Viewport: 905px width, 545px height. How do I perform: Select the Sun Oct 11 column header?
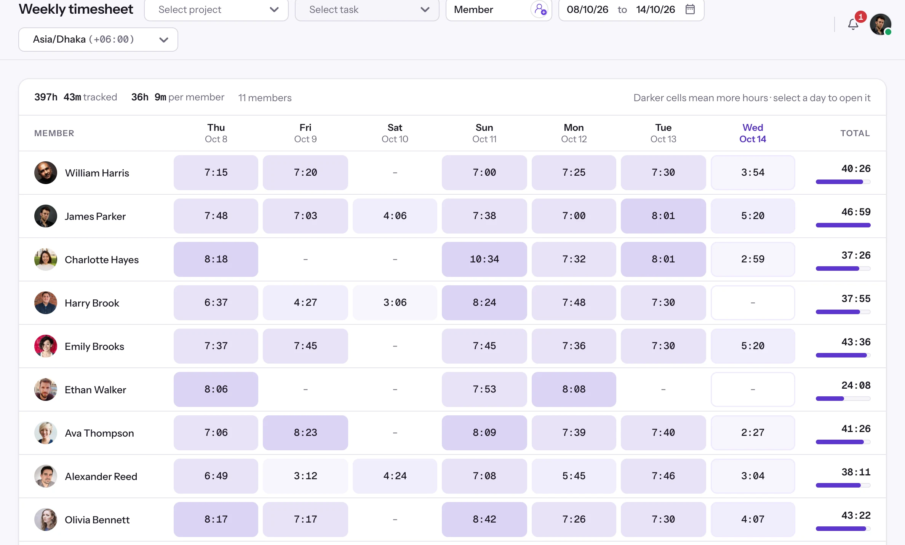(x=484, y=133)
